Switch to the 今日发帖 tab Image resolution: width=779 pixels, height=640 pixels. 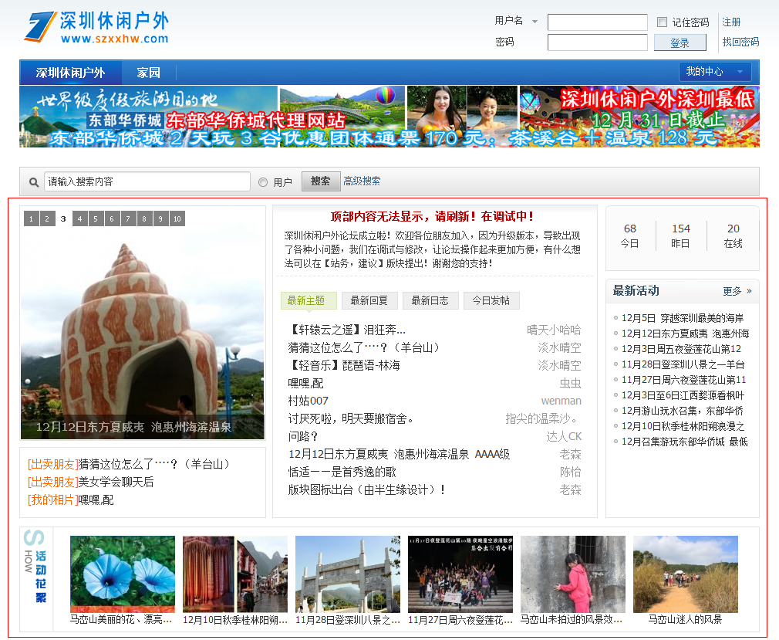tap(491, 300)
